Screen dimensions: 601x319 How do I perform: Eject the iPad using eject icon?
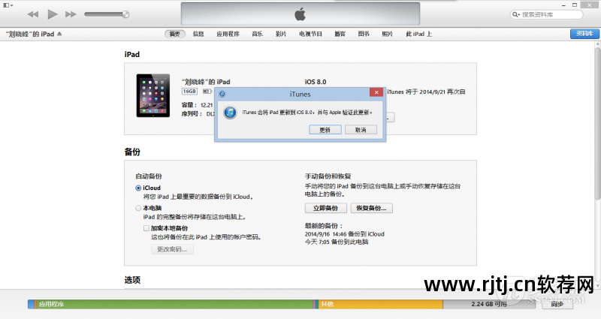(59, 34)
